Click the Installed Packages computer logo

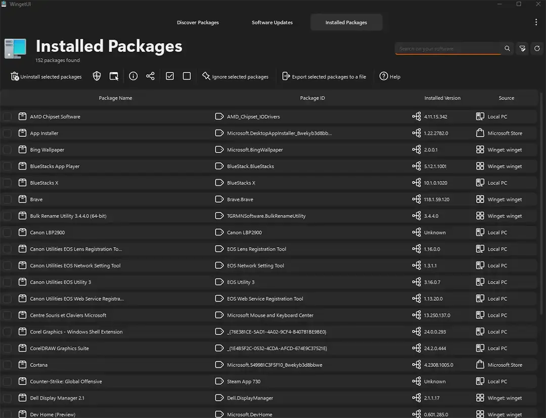(15, 49)
